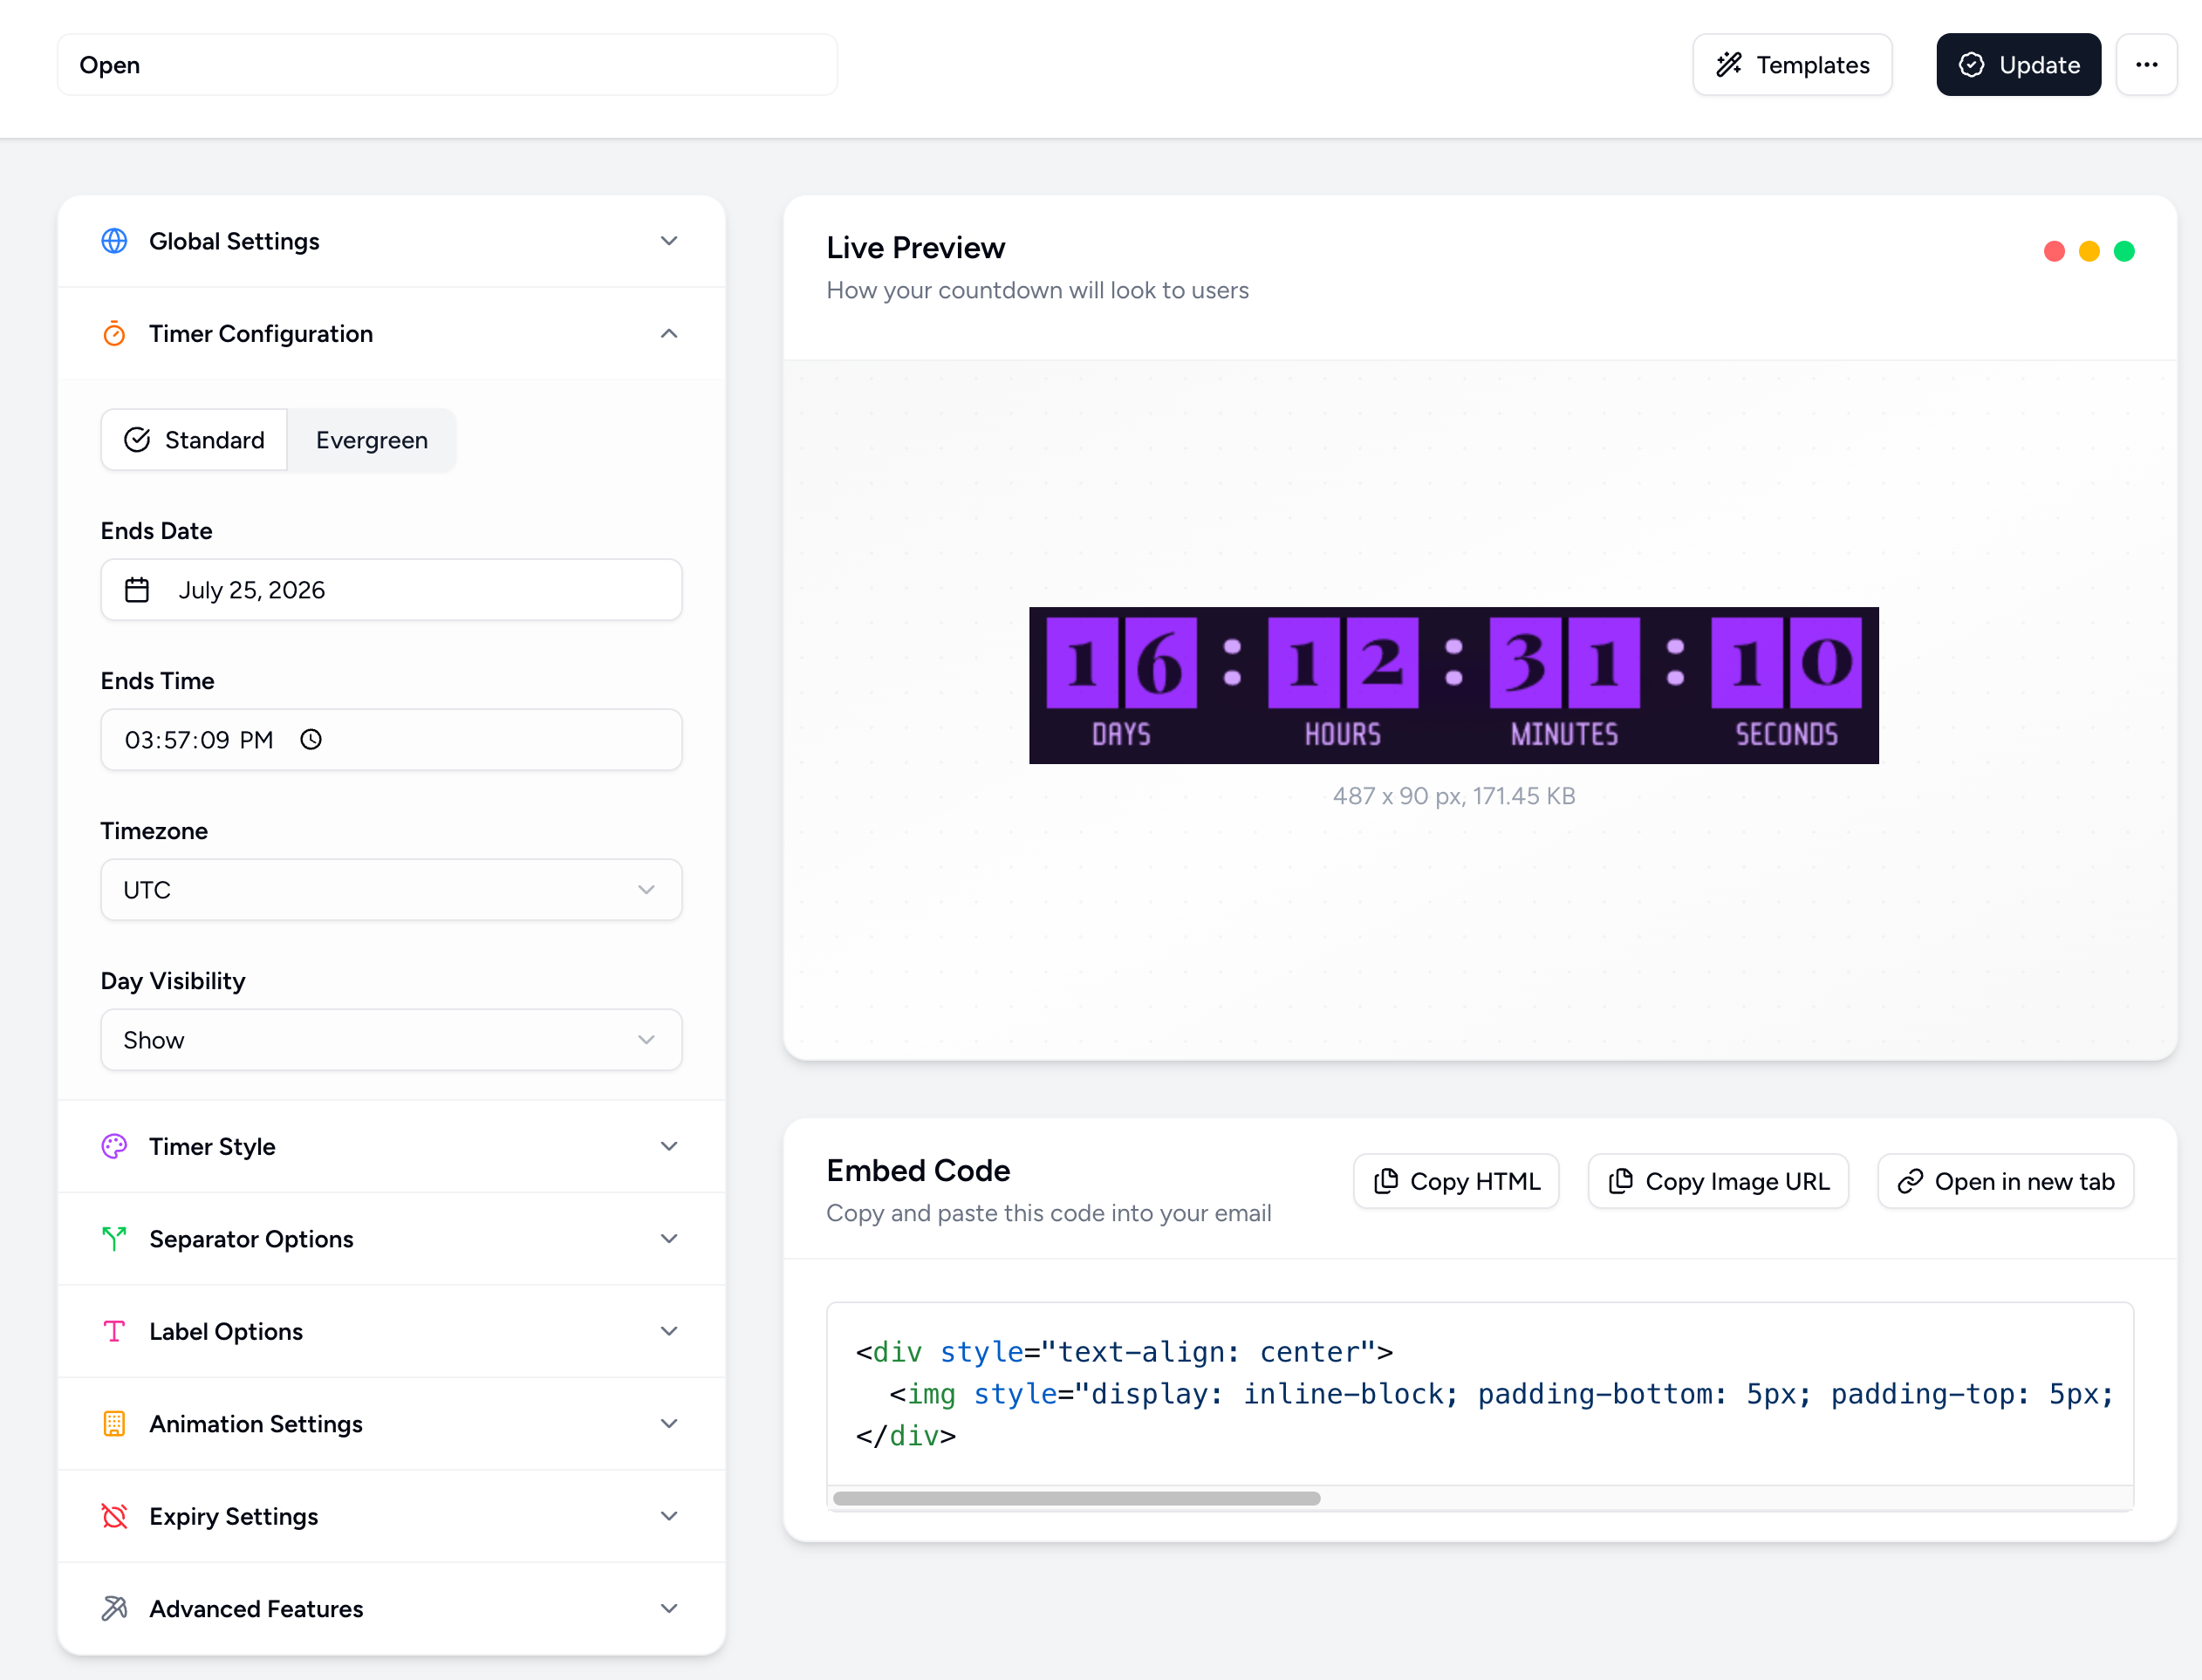Viewport: 2202px width, 1680px height.
Task: Click the 'Embed Code' heading
Action: [x=918, y=1170]
